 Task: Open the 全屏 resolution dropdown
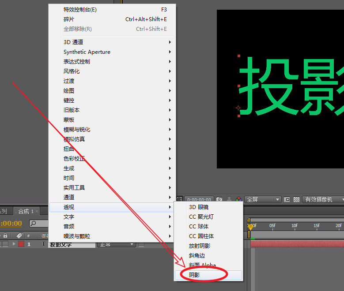pyautogui.click(x=263, y=199)
